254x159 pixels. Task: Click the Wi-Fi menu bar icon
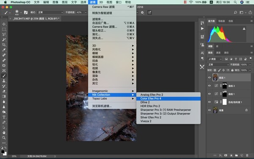(191, 2)
